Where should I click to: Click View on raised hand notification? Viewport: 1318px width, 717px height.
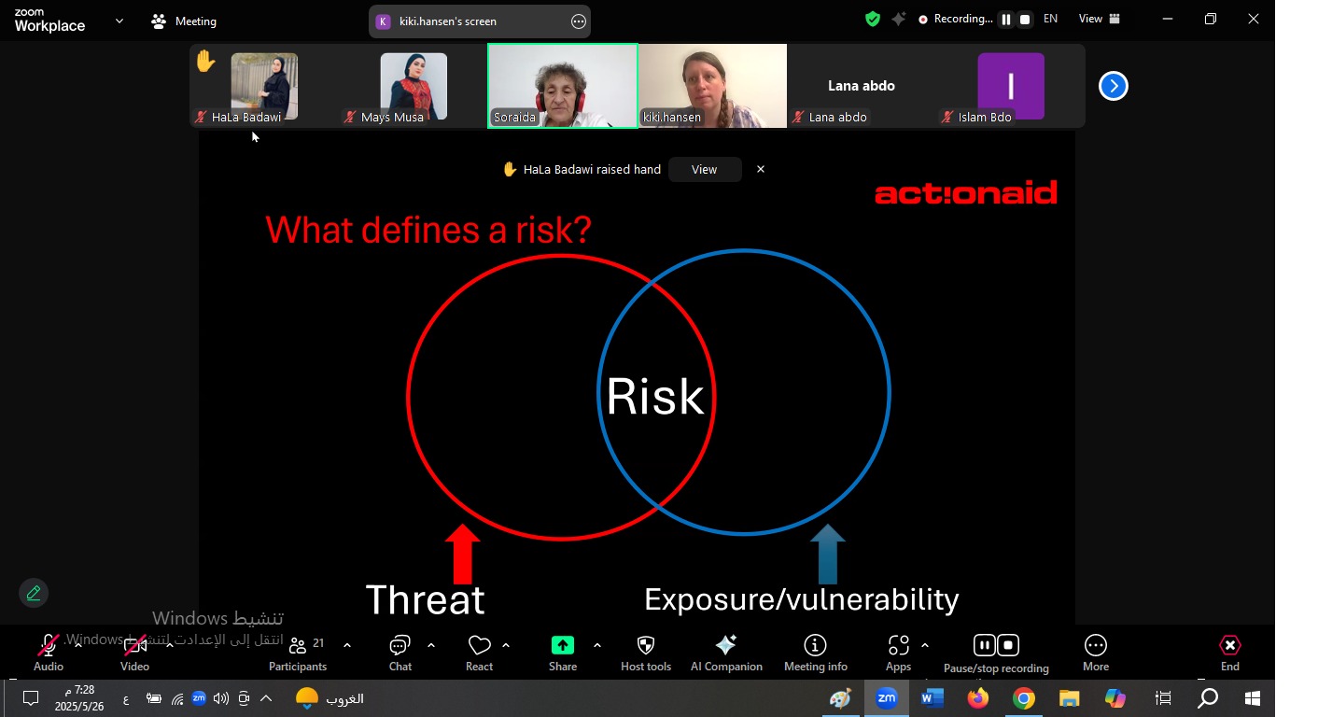(704, 170)
